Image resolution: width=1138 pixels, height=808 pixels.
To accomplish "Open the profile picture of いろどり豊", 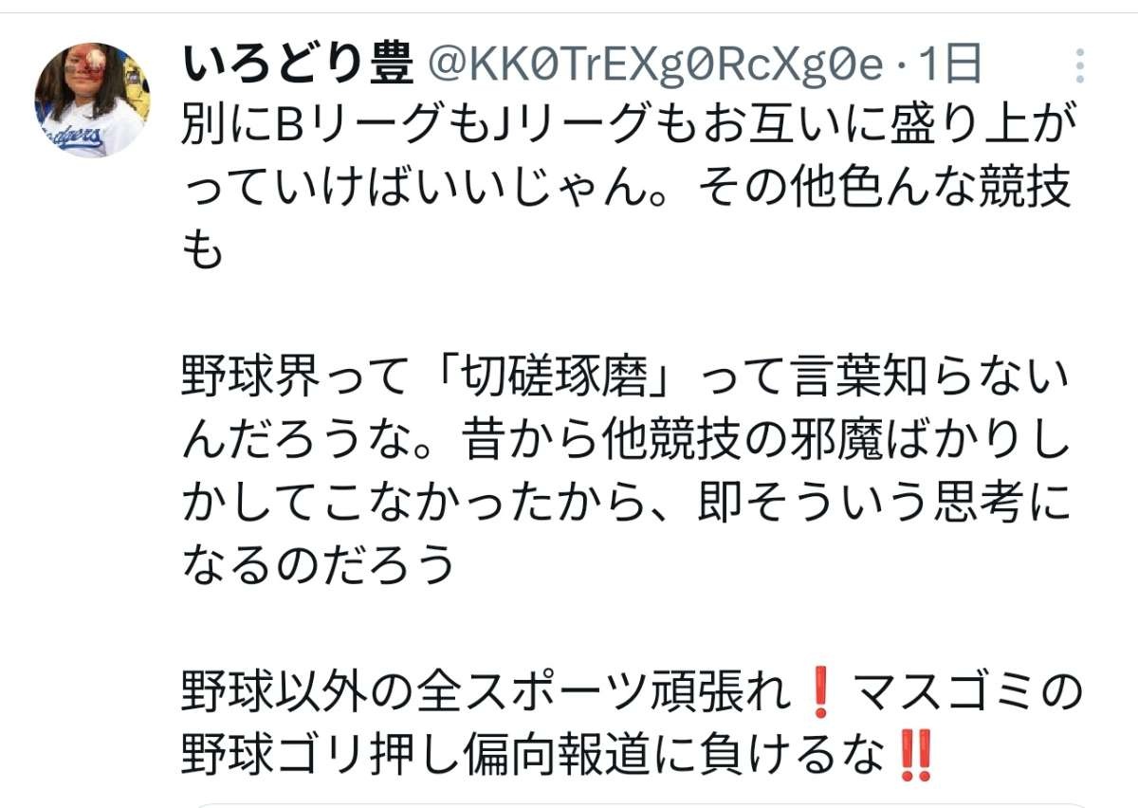I will coord(92,100).
